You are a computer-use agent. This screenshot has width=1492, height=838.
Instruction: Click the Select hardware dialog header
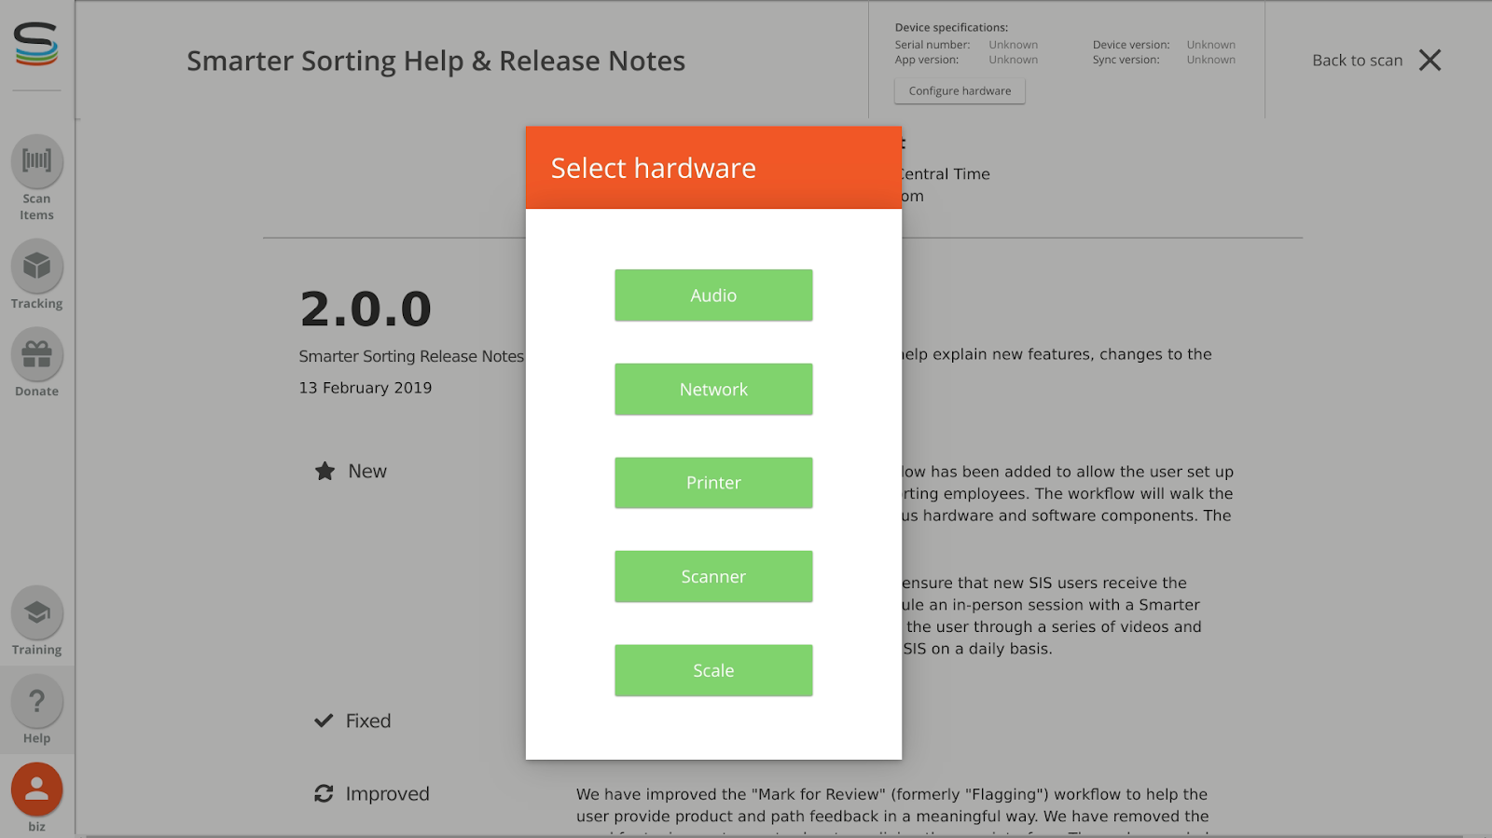point(713,168)
